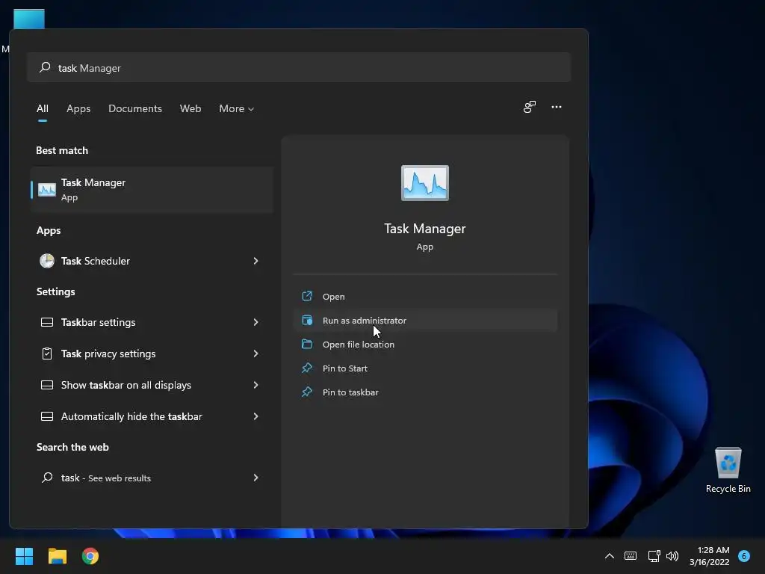The height and width of the screenshot is (574, 765).
Task: Open task See web results entry
Action: click(x=152, y=478)
